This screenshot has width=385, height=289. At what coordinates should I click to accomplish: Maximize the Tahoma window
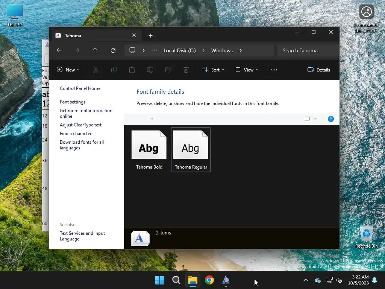(314, 32)
